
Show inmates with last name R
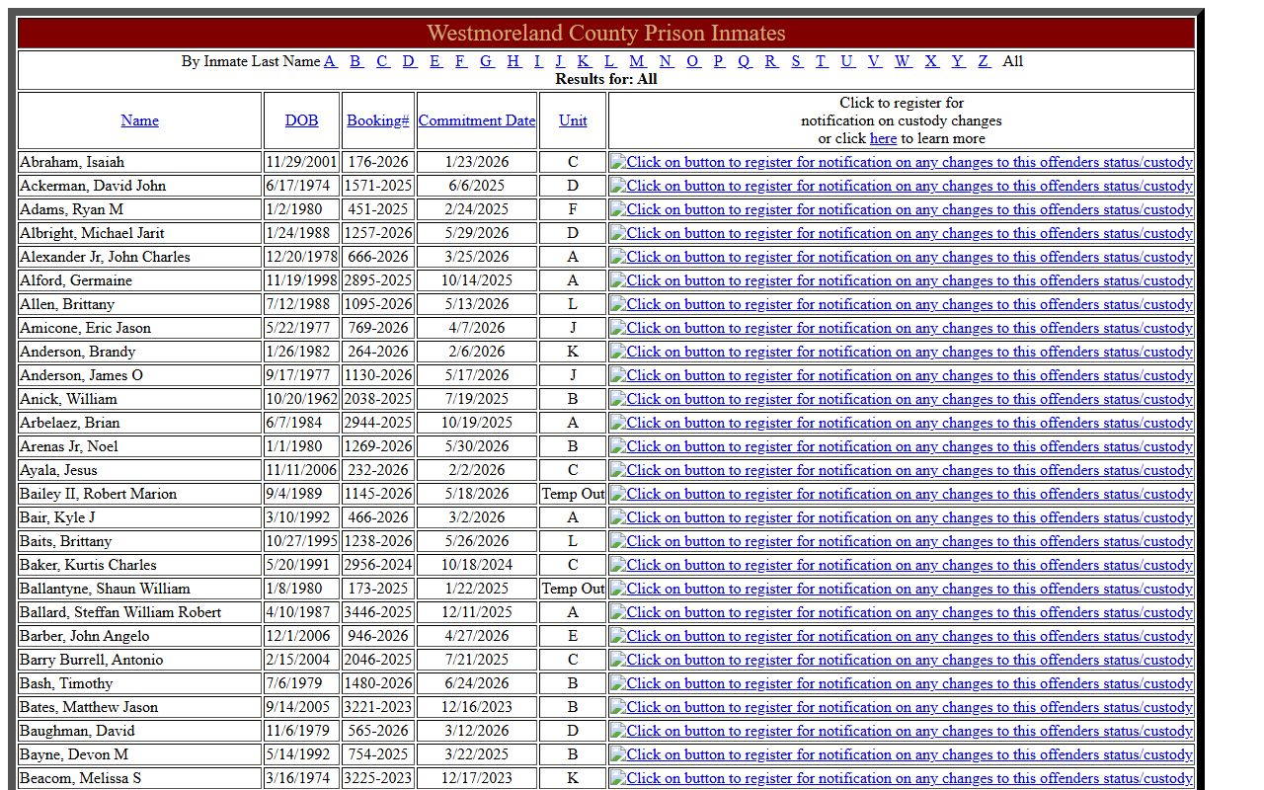[770, 61]
